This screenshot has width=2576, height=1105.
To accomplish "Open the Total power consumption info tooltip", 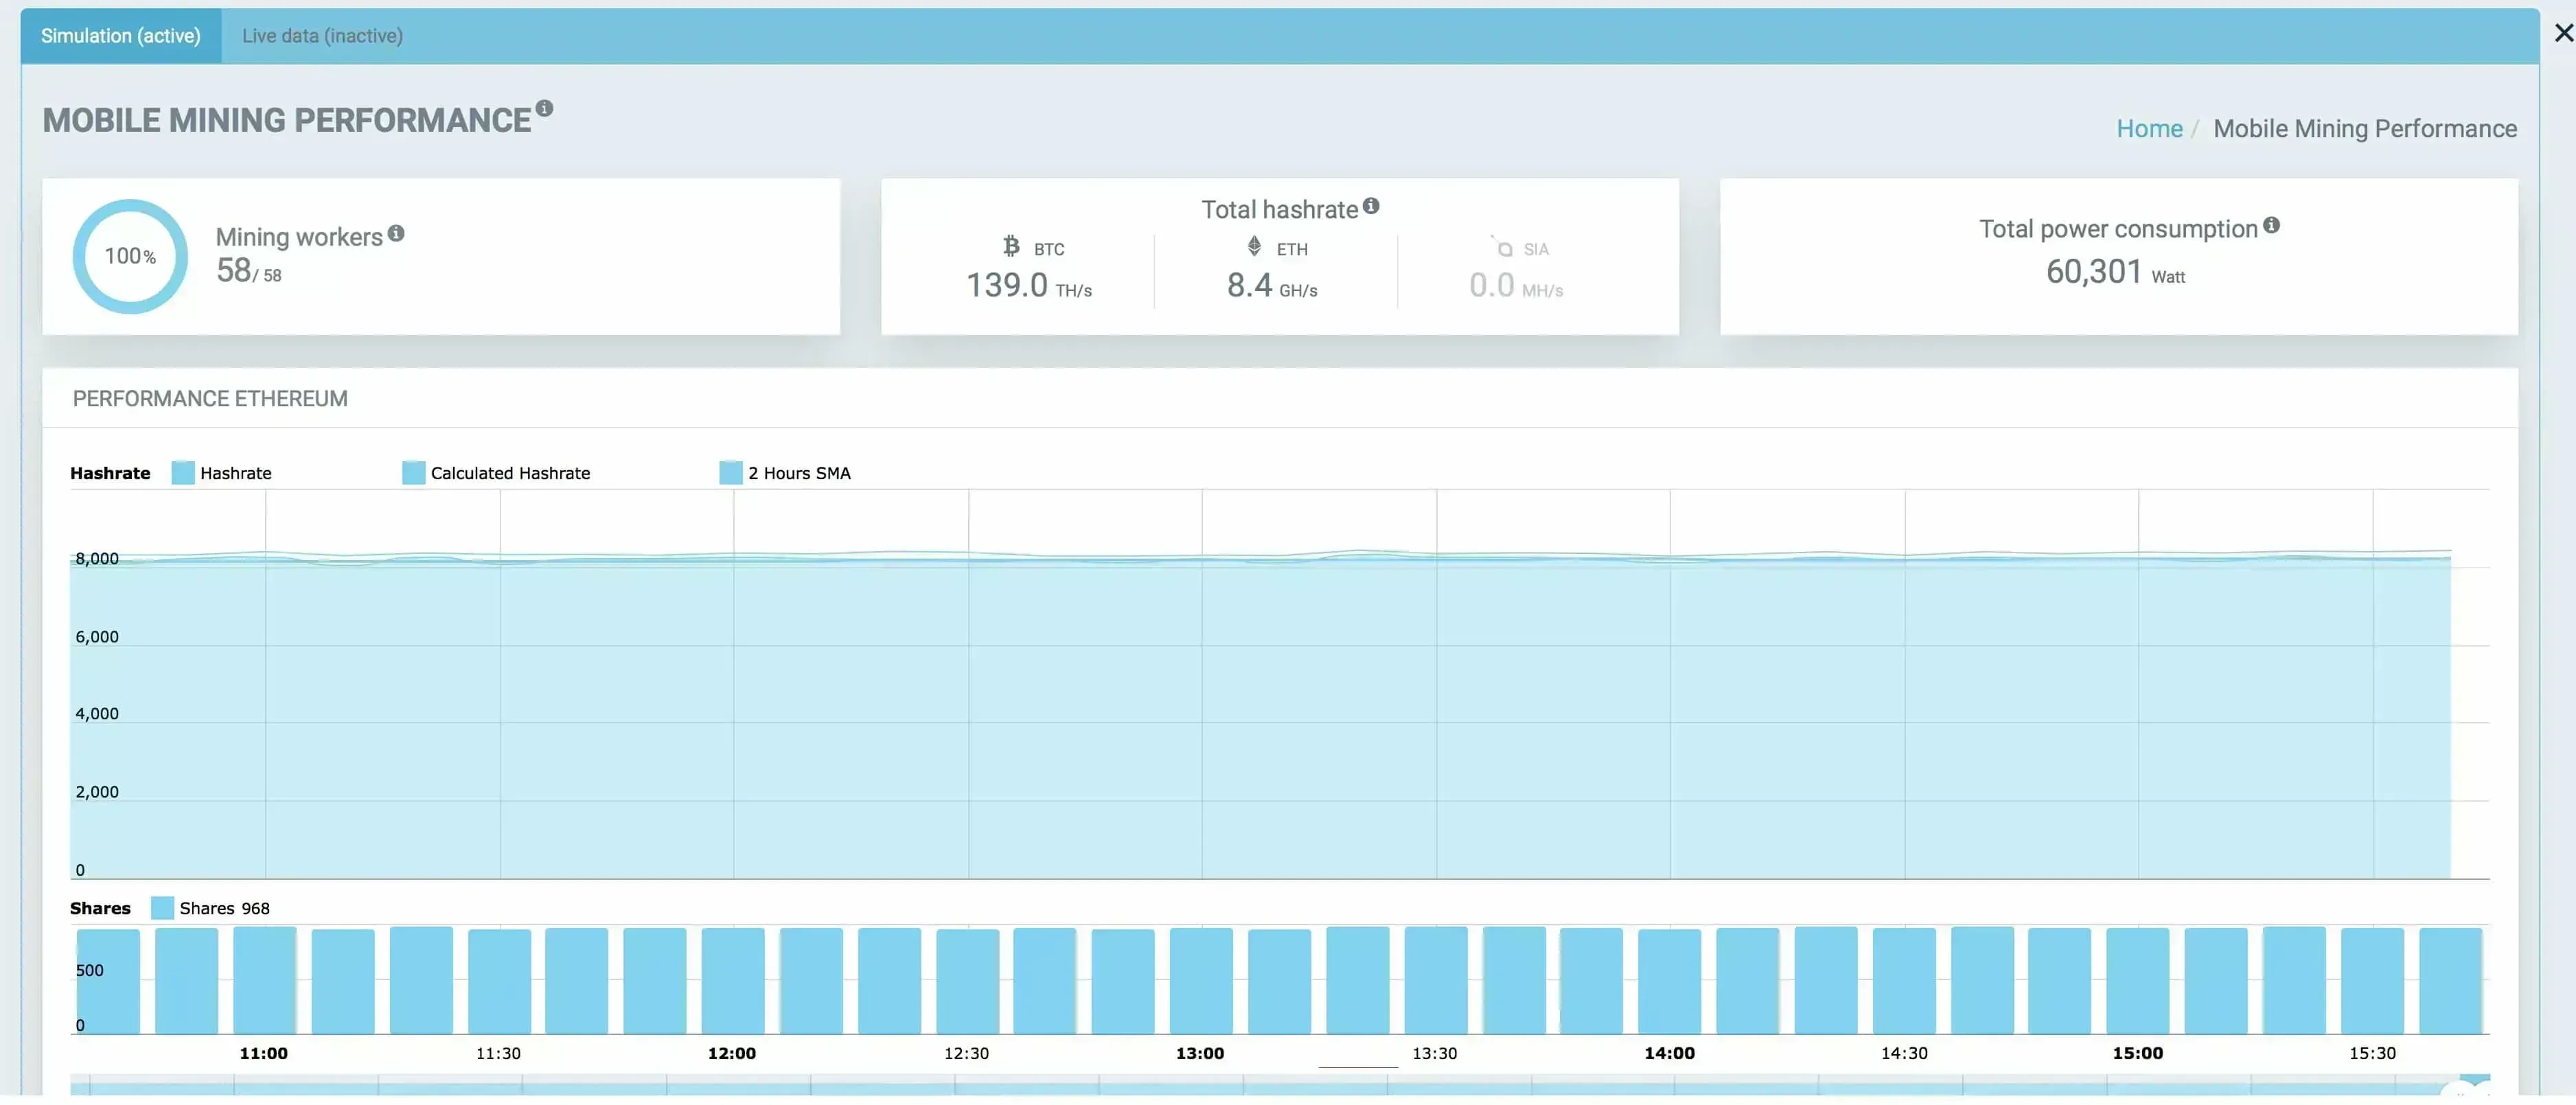I will pyautogui.click(x=2273, y=225).
